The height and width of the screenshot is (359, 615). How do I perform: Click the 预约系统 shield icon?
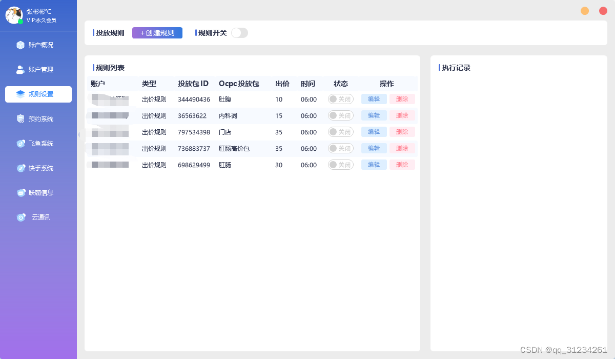point(20,119)
